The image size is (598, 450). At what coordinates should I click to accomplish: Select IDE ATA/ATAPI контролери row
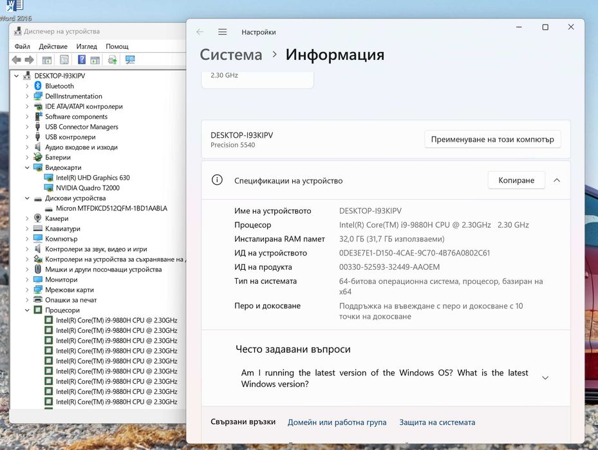point(84,106)
